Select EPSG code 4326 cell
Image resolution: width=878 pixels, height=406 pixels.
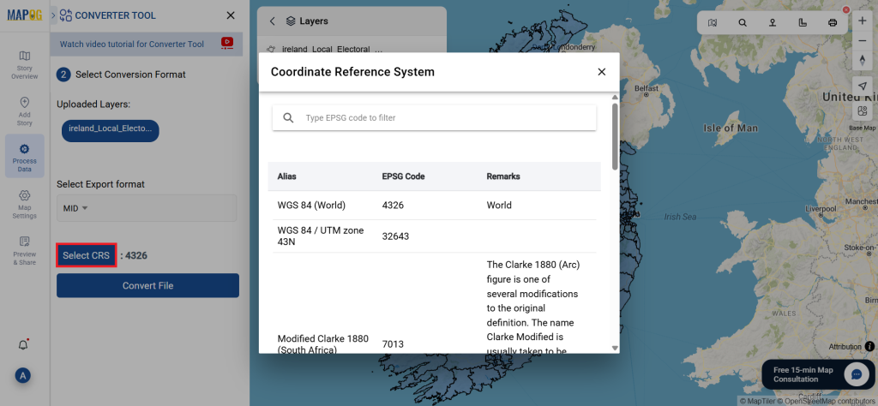pos(393,206)
